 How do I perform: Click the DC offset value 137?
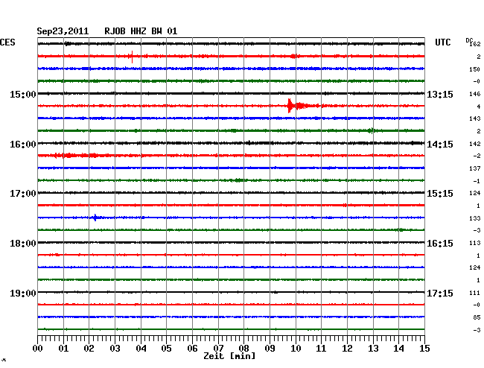475,168
